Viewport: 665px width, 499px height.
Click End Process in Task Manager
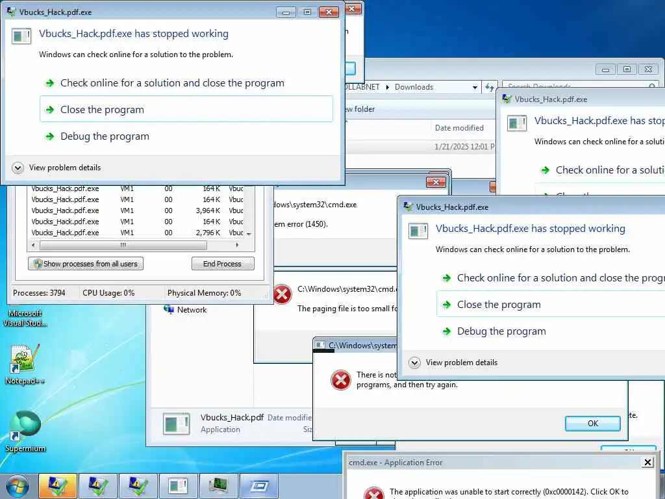click(223, 264)
